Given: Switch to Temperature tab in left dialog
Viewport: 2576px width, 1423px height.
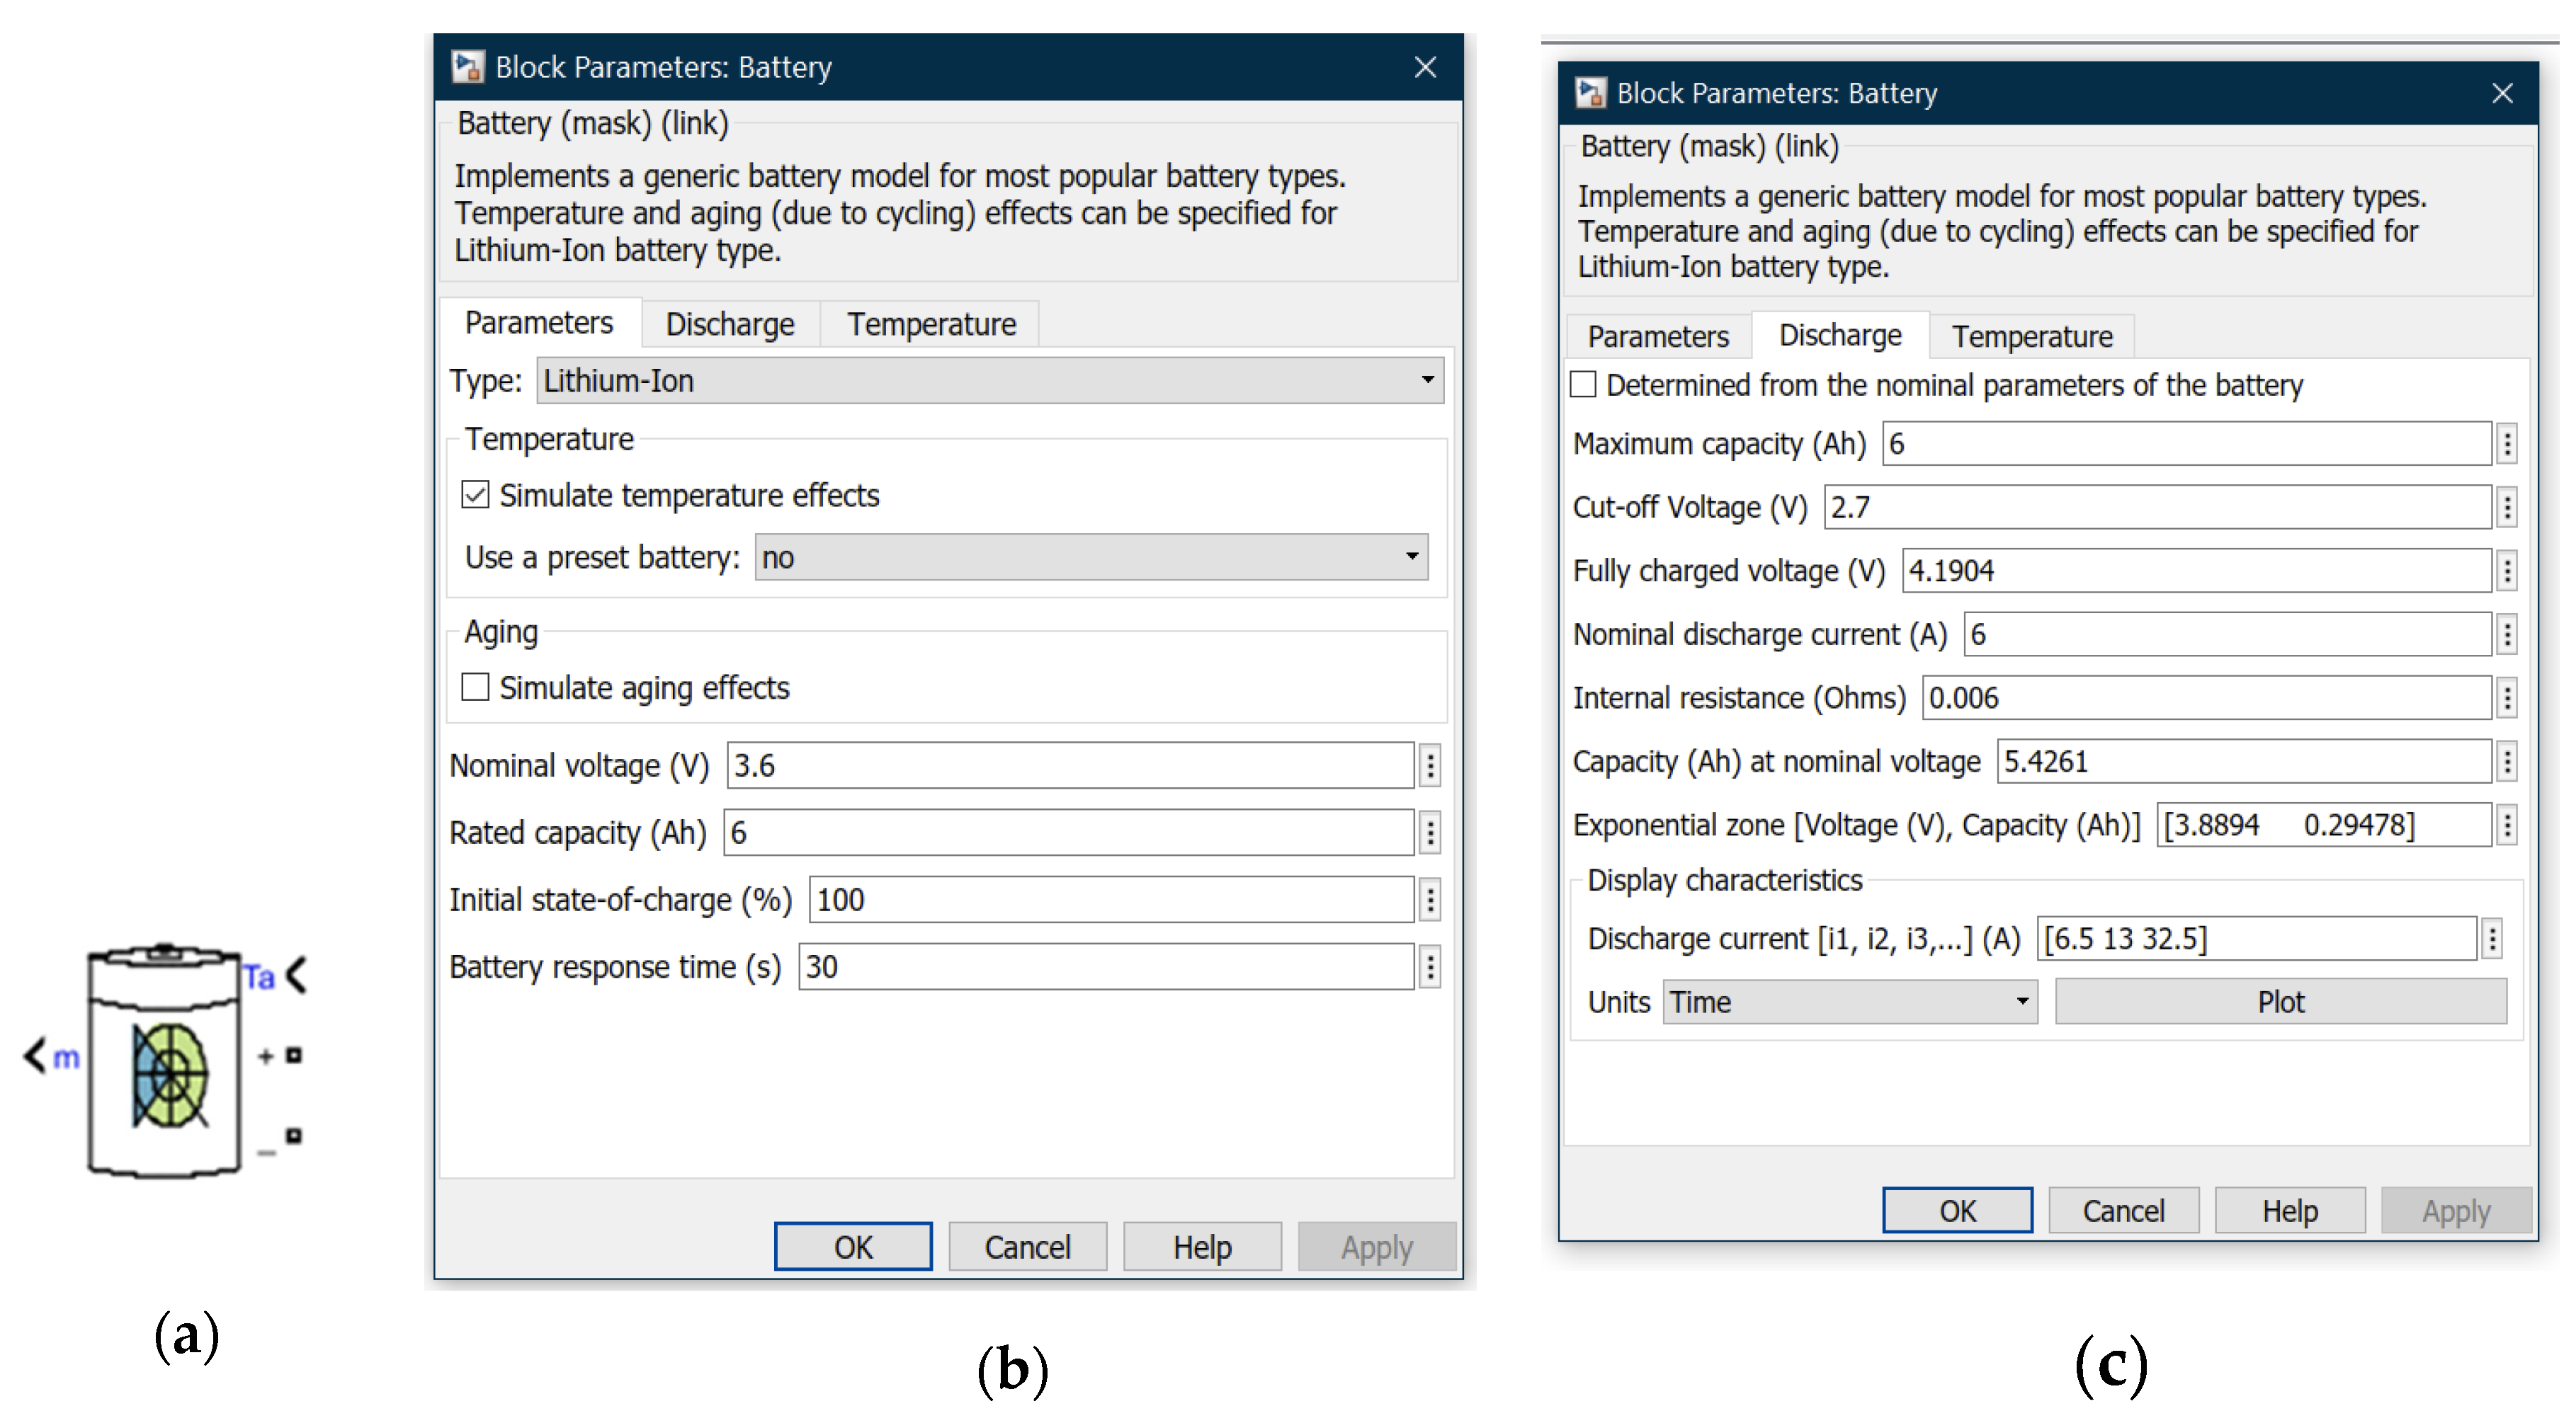Looking at the screenshot, I should click(931, 325).
